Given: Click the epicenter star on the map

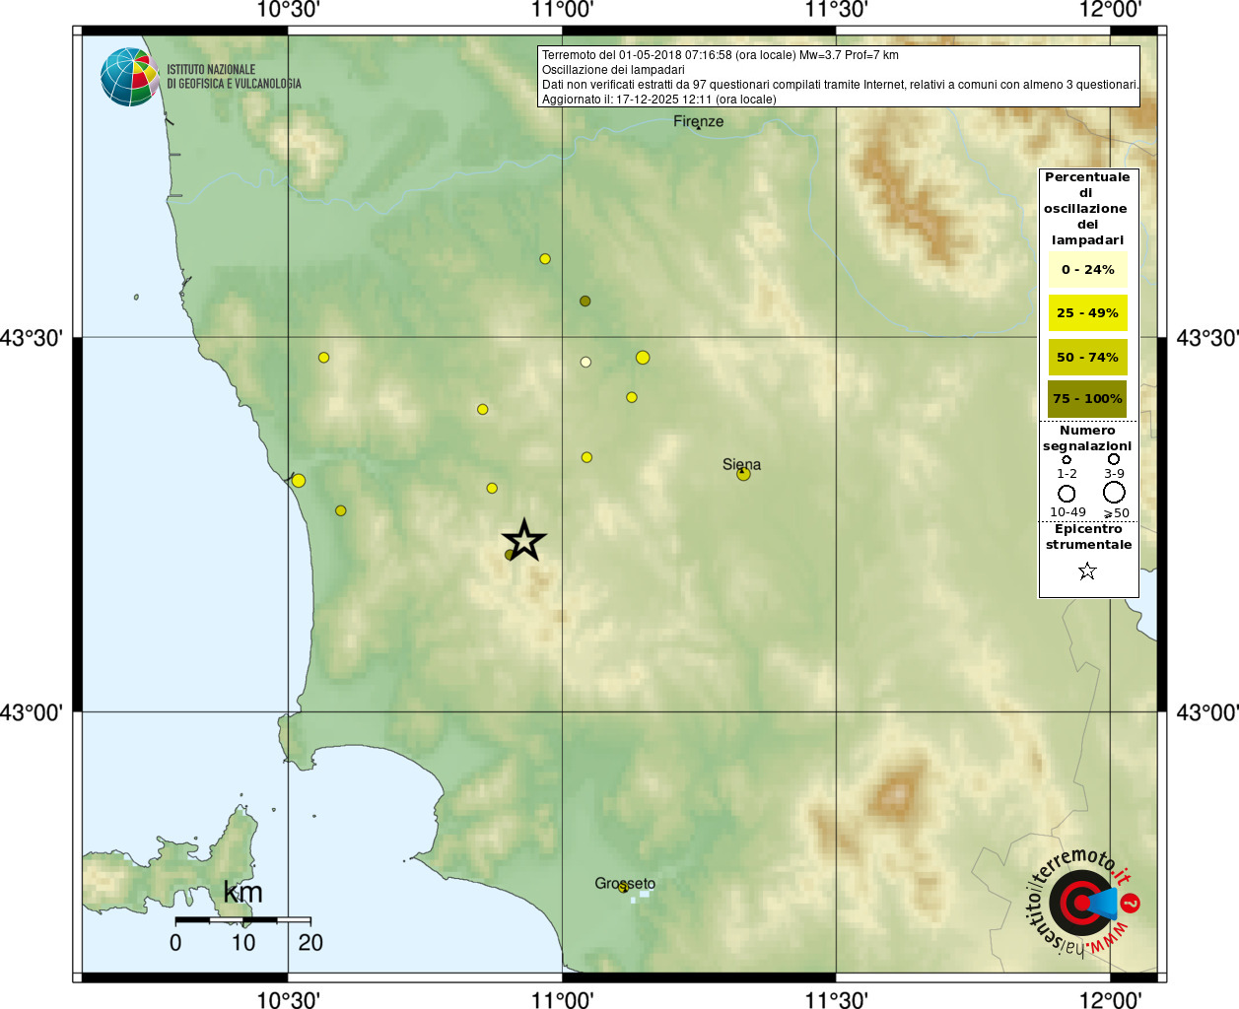Looking at the screenshot, I should [x=523, y=540].
